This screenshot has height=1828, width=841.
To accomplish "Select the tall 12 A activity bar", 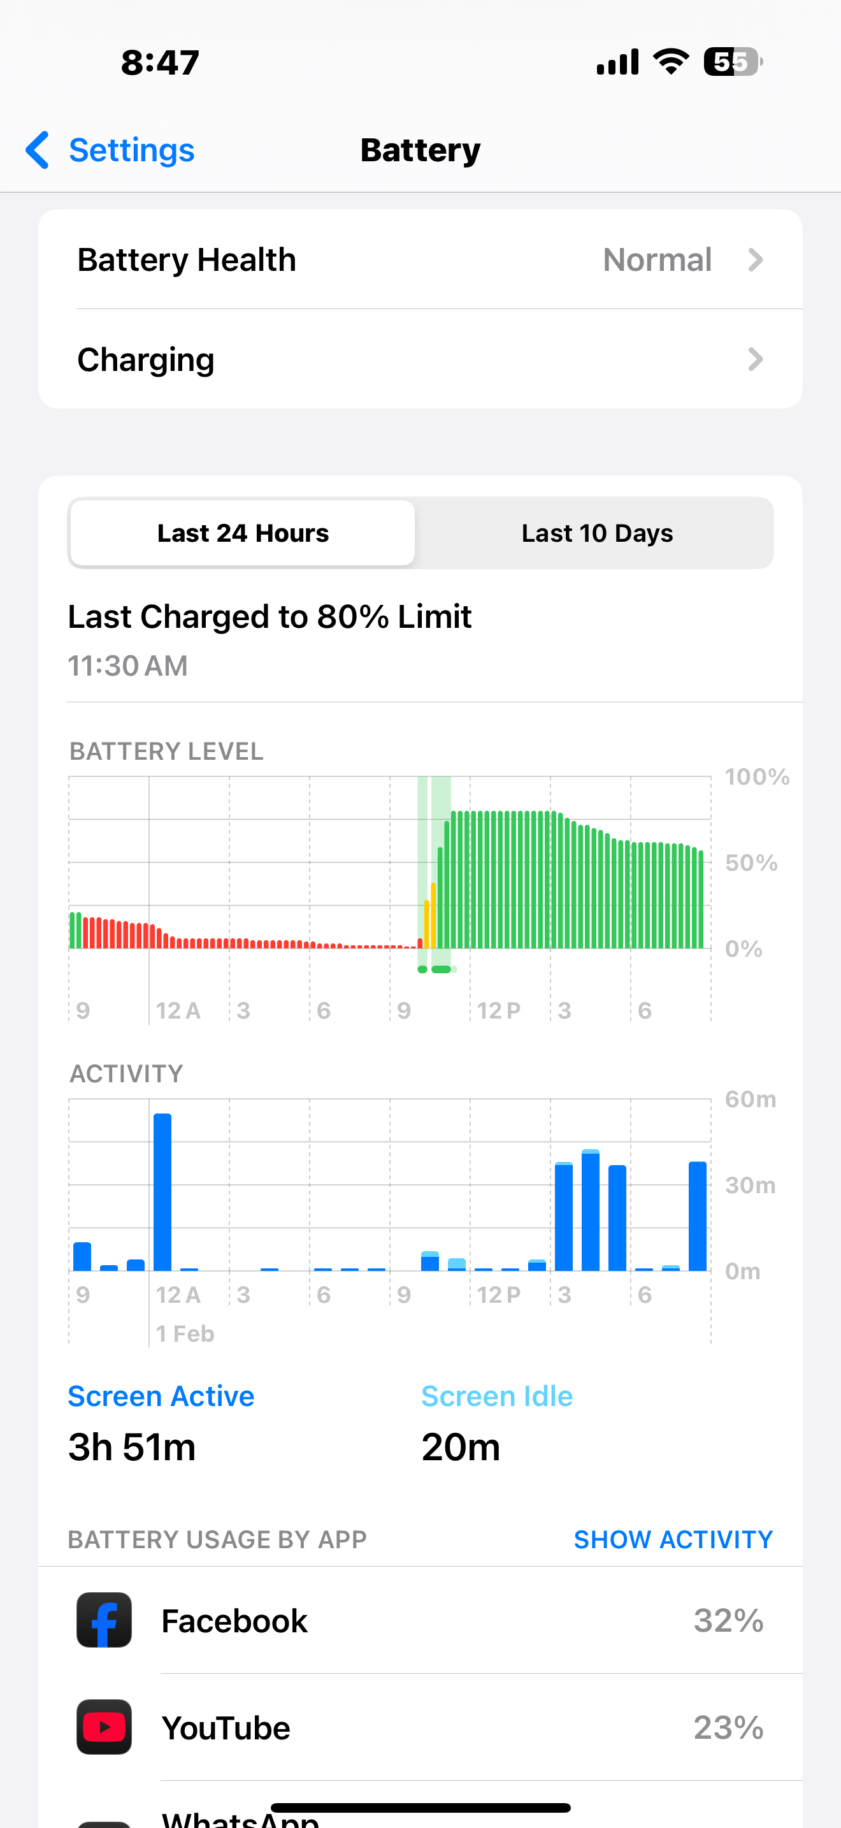I will click(162, 1191).
